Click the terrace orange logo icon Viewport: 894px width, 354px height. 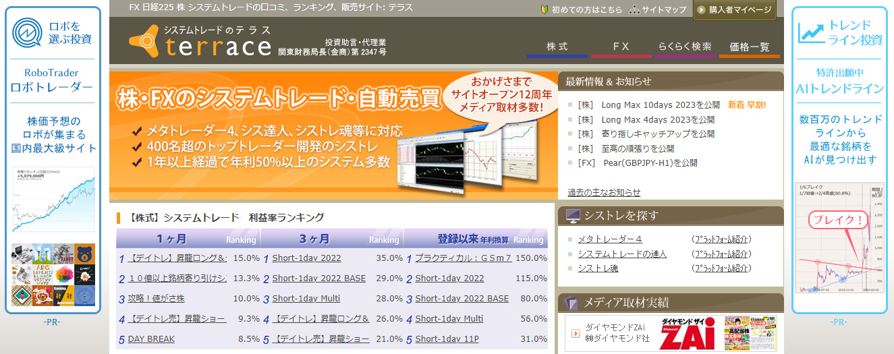point(144,40)
